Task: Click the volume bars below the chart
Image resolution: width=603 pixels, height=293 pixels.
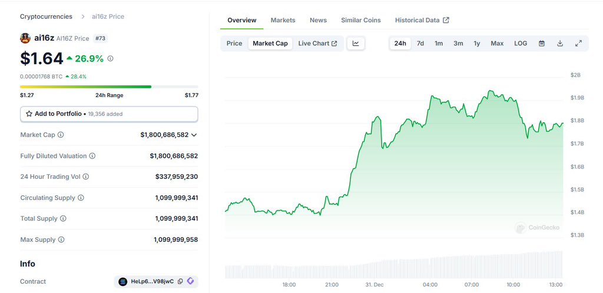Action: pyautogui.click(x=393, y=265)
